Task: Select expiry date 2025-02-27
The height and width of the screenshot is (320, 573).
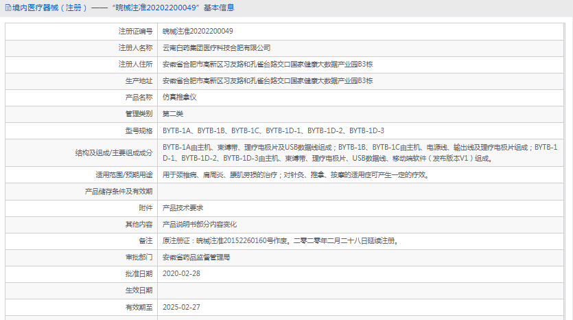Action: point(181,307)
